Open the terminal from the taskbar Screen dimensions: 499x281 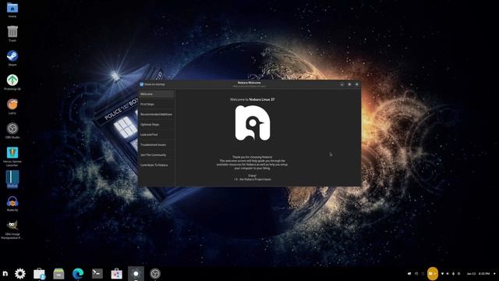[x=97, y=274]
